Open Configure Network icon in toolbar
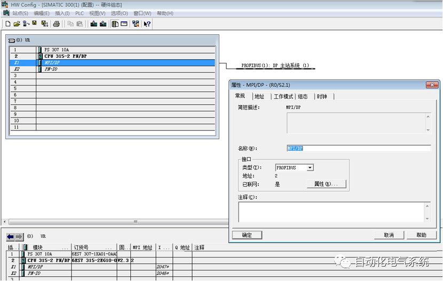443x281 pixels. [136, 24]
